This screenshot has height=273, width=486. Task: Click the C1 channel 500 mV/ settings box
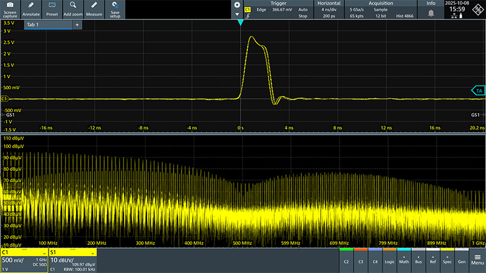[x=24, y=259]
